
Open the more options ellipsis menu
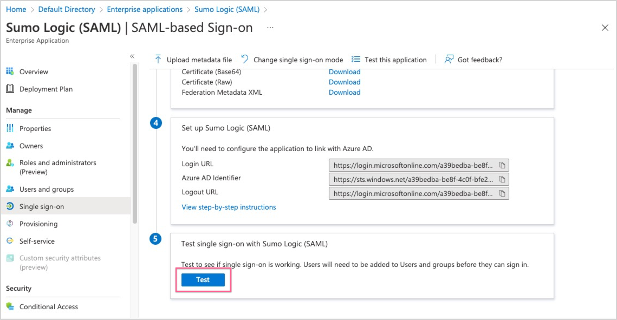[270, 28]
